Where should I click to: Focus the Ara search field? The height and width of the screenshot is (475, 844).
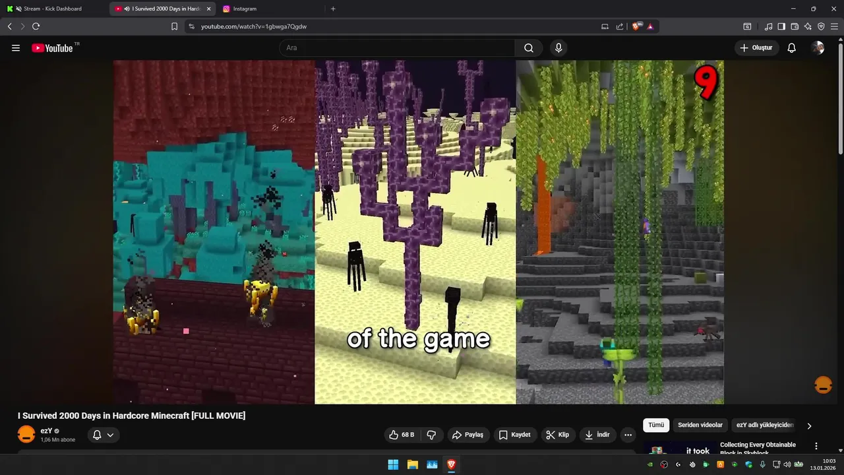[397, 48]
